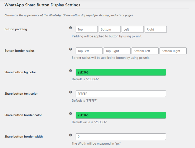Viewport: 195px width, 148px height.
Task: Click the 'Default is "25D366"' hint
Action: [x=85, y=79]
